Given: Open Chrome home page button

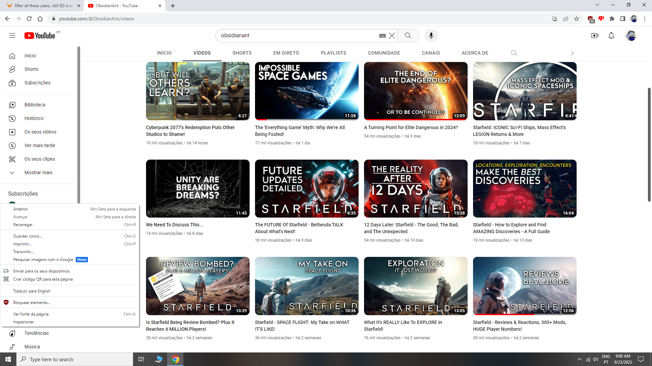Looking at the screenshot, I should click(x=40, y=19).
